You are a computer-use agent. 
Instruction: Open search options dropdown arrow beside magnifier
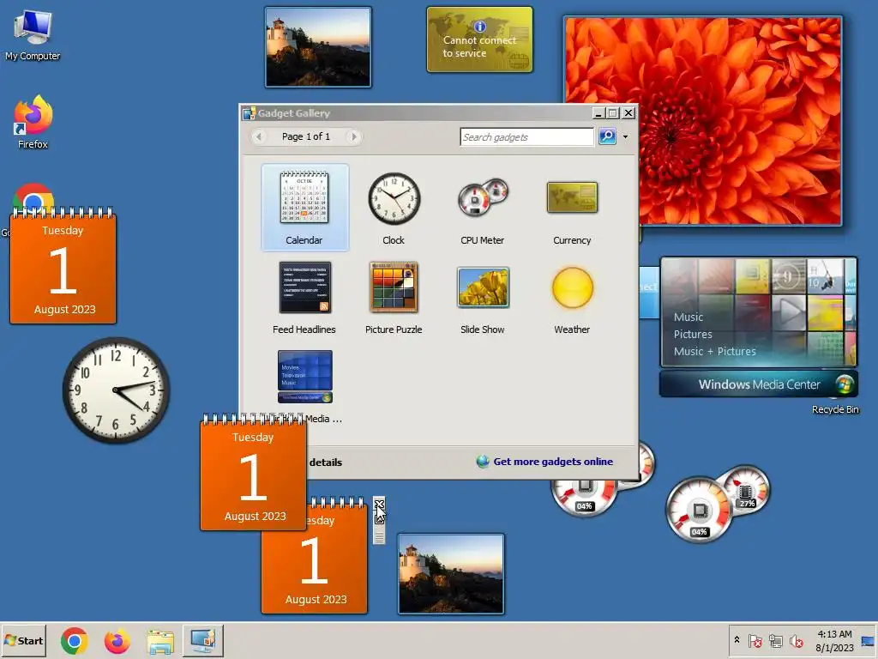pos(625,136)
